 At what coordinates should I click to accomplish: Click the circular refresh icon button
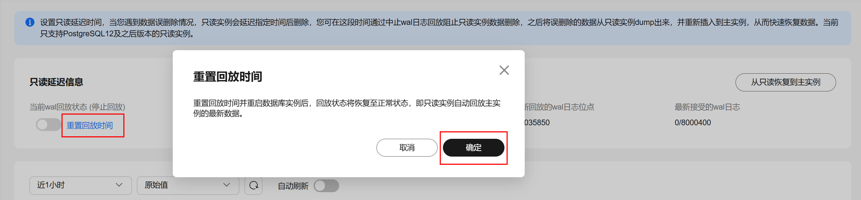[x=253, y=185]
